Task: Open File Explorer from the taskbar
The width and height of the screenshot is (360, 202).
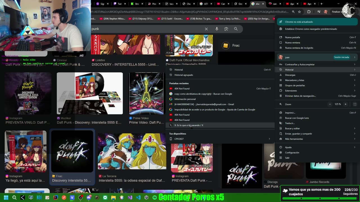Action: (113, 198)
